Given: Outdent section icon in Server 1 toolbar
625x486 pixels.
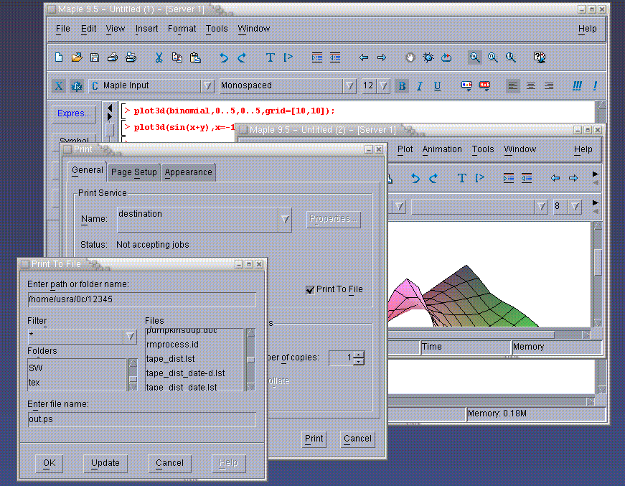Looking at the screenshot, I should [335, 57].
